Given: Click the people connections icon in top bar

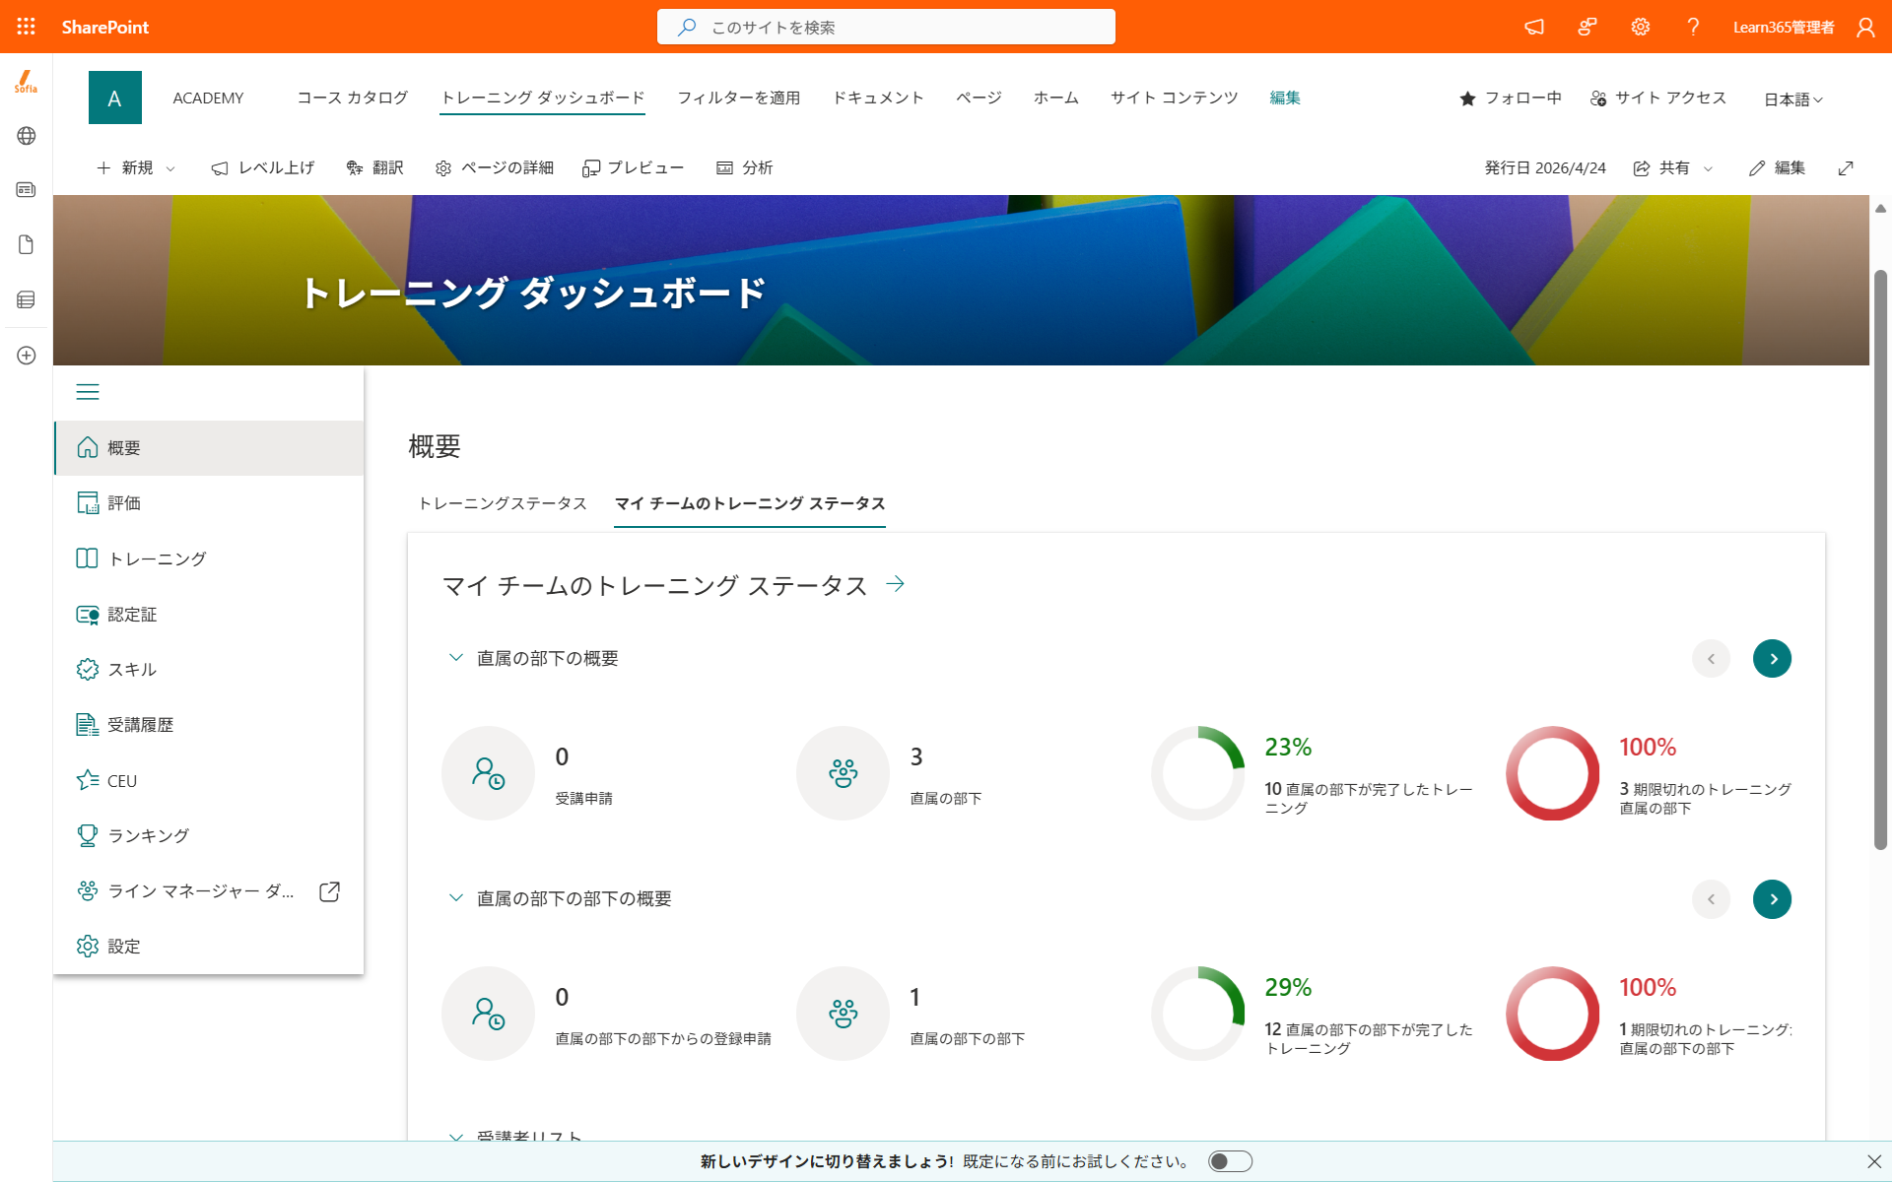Looking at the screenshot, I should click(x=1588, y=27).
